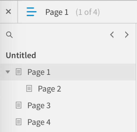Go to previous page with left chevron
Viewport: 137px width, 132px height.
coord(112,35)
